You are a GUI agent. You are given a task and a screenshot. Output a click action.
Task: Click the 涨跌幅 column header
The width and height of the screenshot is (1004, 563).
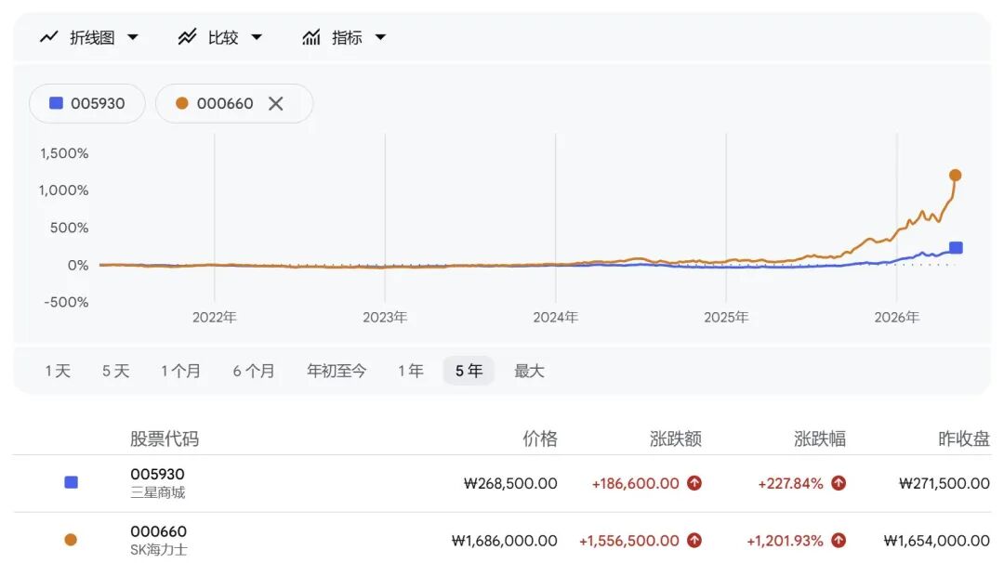click(820, 439)
